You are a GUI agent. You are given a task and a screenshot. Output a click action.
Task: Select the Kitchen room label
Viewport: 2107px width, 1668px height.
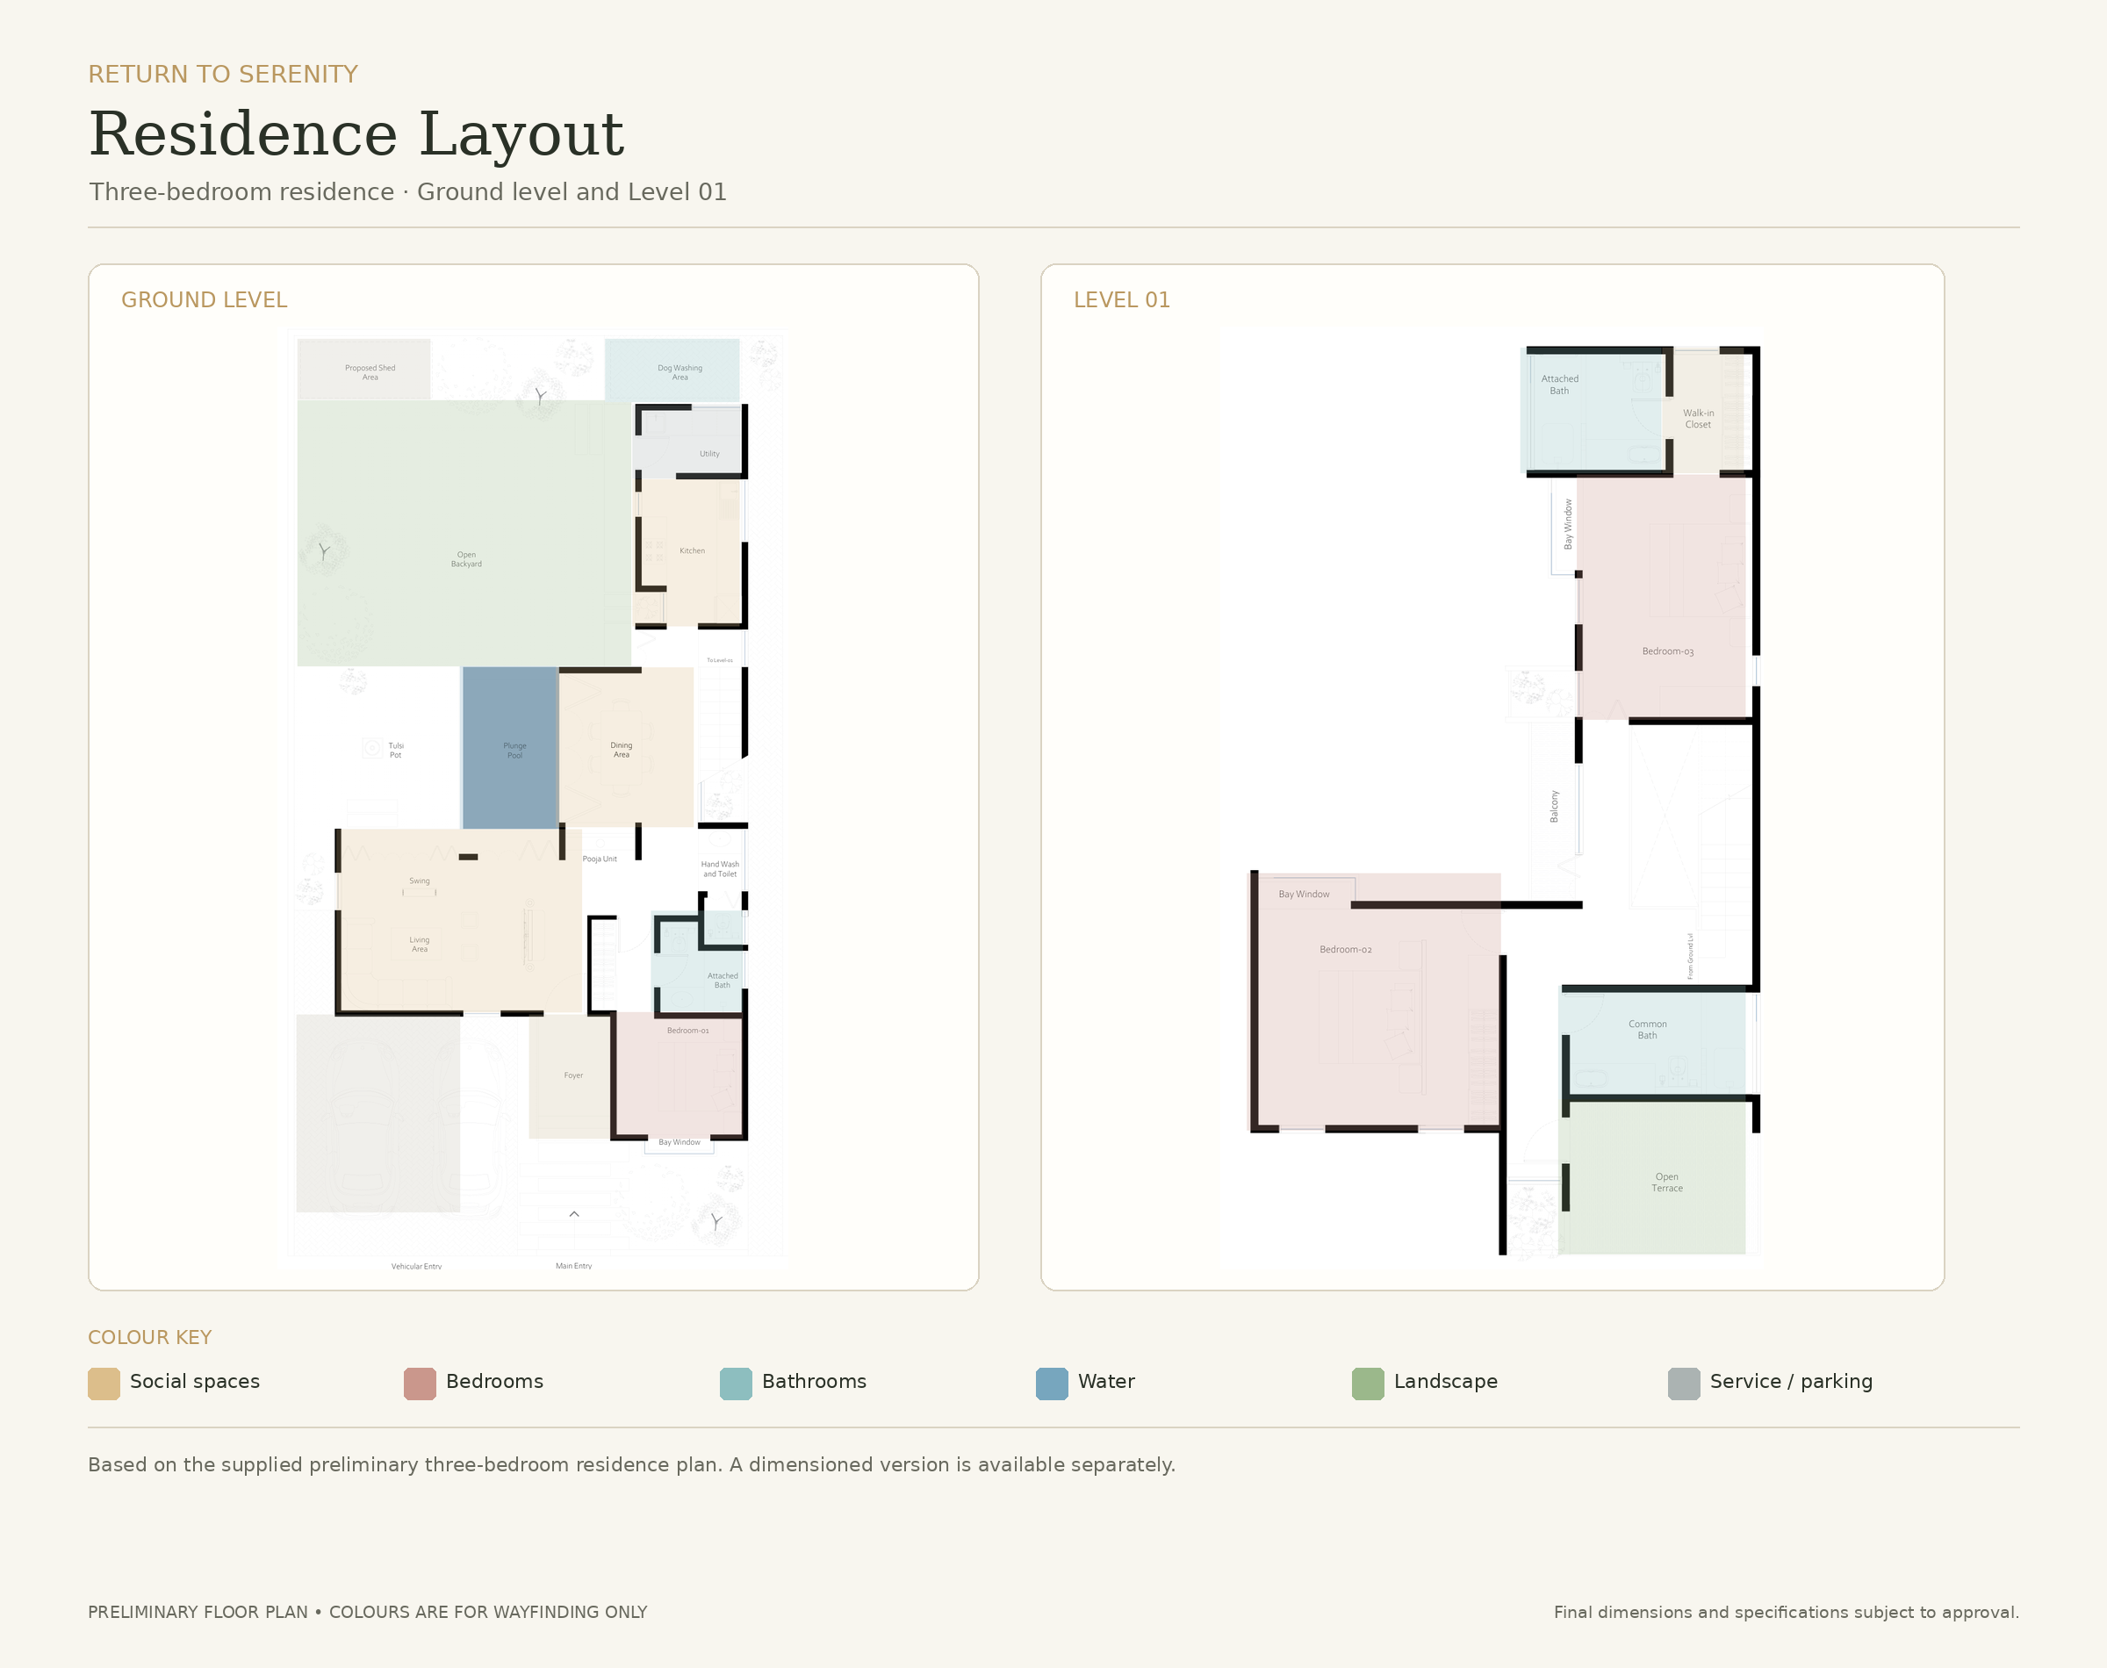coord(693,550)
